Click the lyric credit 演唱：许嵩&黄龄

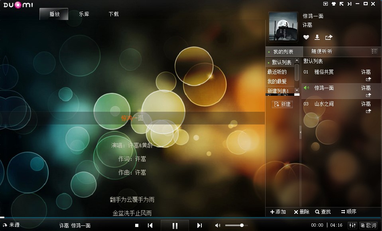132,146
